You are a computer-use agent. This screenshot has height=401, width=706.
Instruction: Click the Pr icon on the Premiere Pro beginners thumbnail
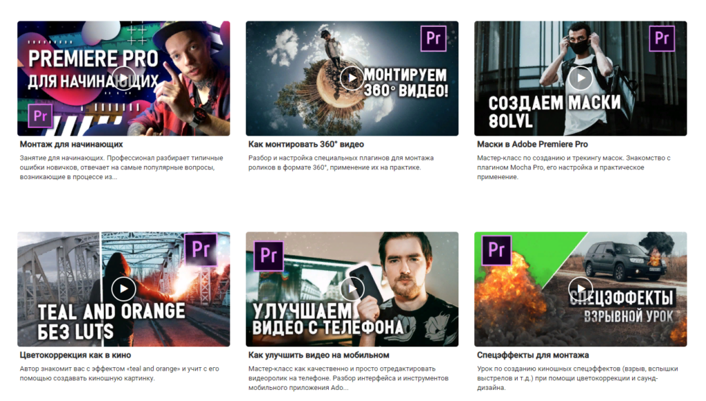tap(41, 116)
